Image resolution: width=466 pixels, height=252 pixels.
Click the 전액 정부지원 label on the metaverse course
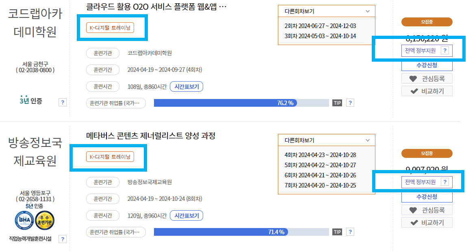point(425,182)
